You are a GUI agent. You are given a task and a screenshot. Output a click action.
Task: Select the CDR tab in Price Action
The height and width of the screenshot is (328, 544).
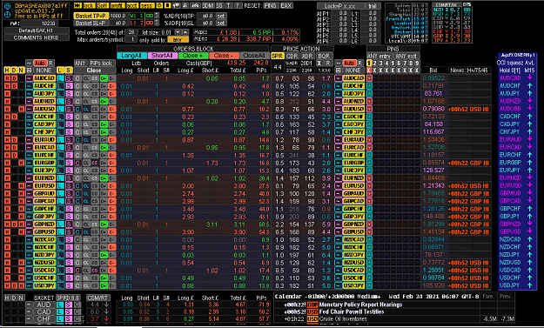pyautogui.click(x=292, y=56)
